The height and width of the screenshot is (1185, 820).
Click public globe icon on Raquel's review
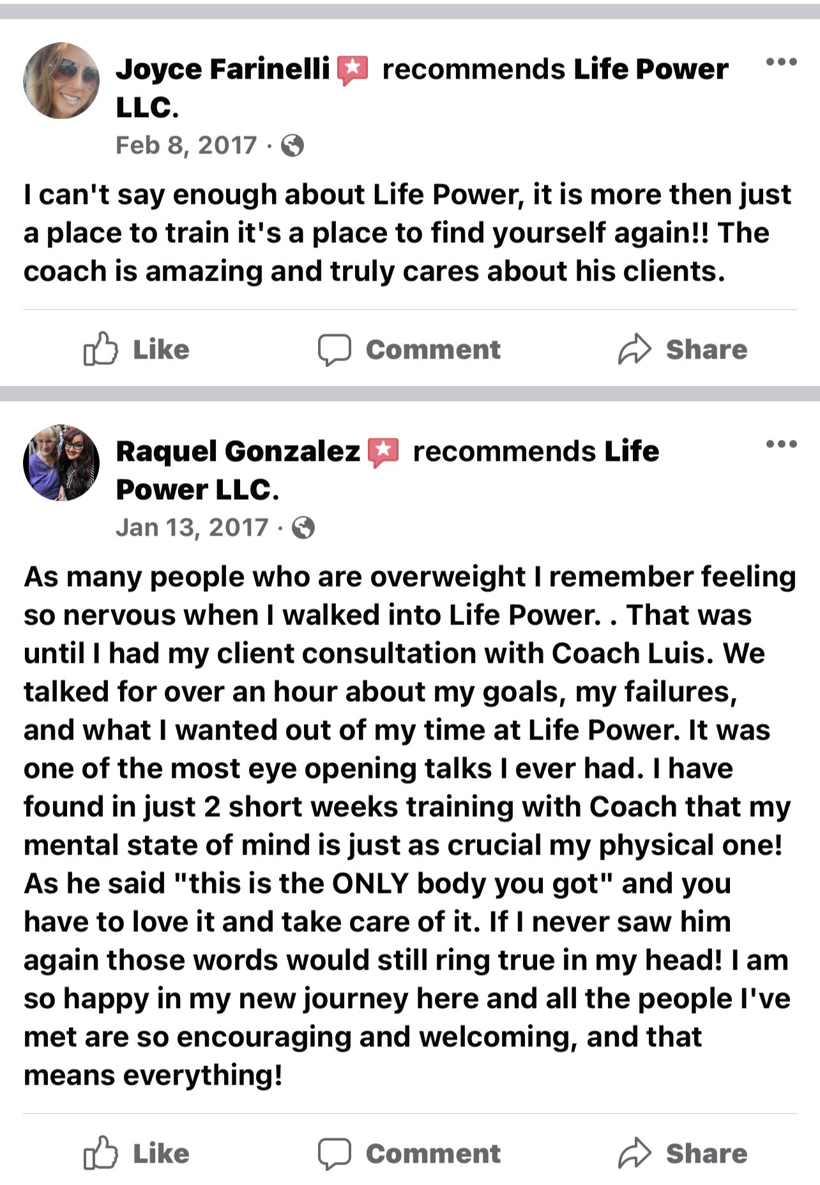coord(303,529)
